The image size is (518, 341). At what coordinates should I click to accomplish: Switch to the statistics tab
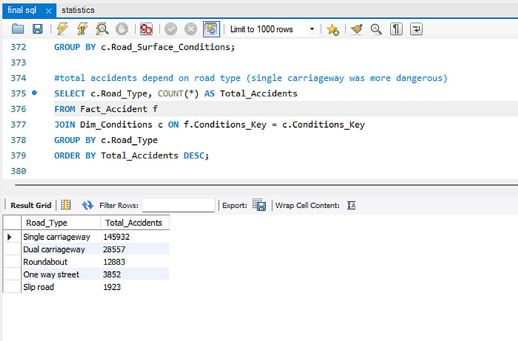[78, 10]
